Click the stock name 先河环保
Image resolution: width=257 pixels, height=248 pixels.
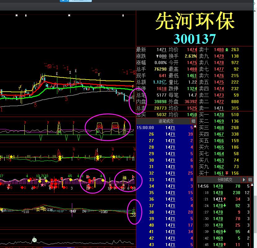[195, 21]
